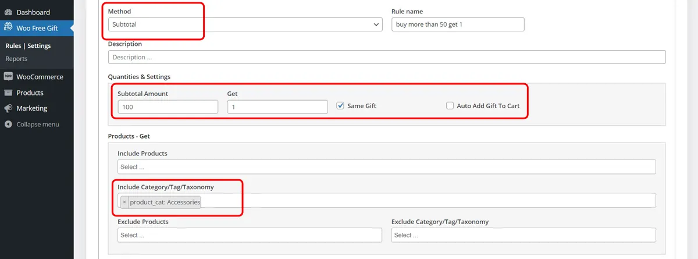The height and width of the screenshot is (259, 698).
Task: Open the Exclude Category/Tag/Taxonomy select box
Action: point(523,235)
